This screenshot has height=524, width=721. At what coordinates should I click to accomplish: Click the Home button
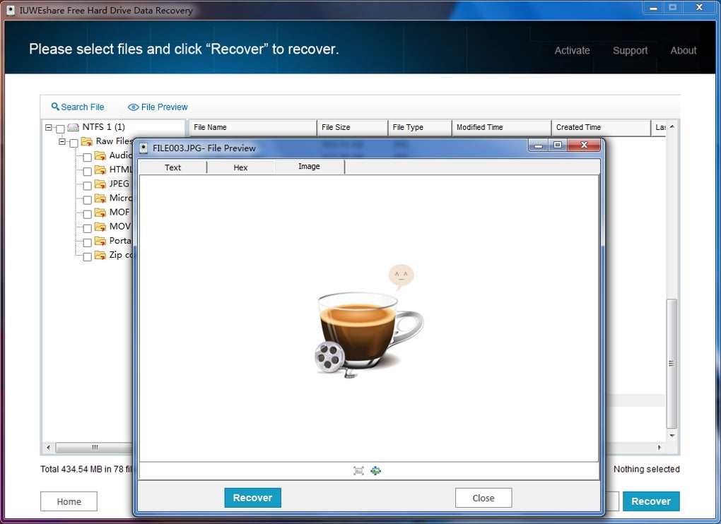pos(69,501)
